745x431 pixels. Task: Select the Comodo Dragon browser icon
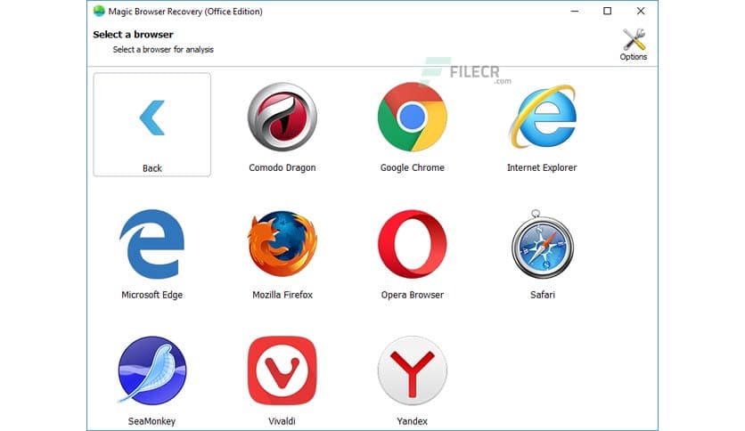click(282, 117)
